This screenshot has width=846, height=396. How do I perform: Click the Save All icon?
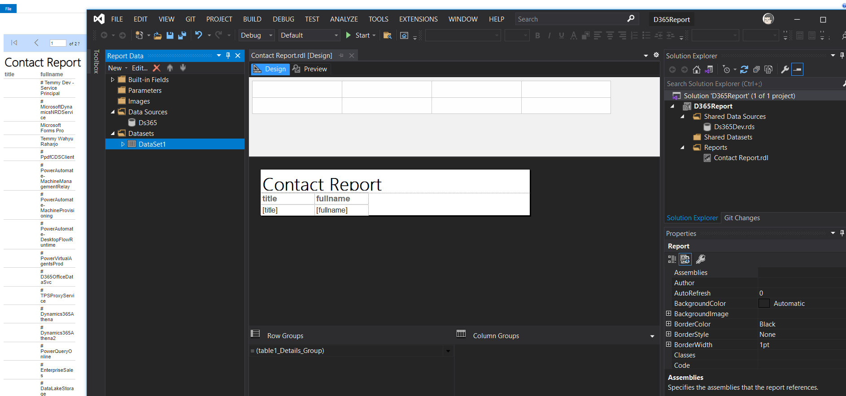click(182, 35)
